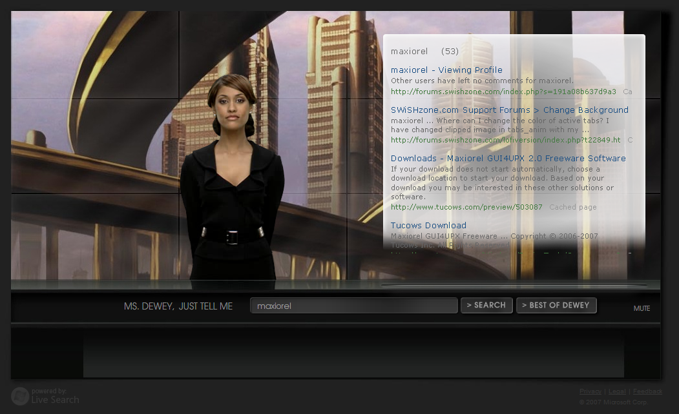The width and height of the screenshot is (679, 414).
Task: Open BEST OF DEWEY
Action: point(556,305)
